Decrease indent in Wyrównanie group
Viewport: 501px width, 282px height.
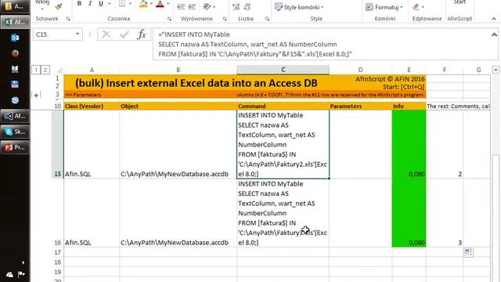(181, 7)
